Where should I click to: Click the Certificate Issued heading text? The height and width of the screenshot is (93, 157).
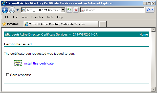[x=18, y=44]
